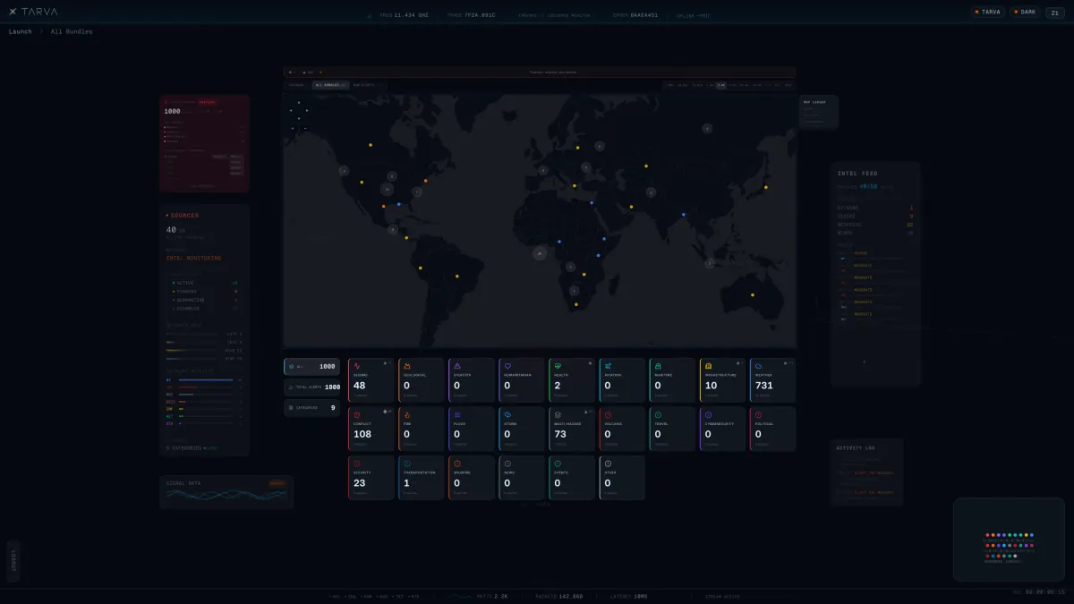Select the News category icon
This screenshot has height=604, width=1074.
click(507, 464)
